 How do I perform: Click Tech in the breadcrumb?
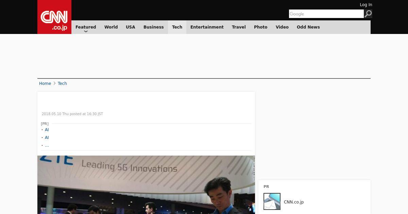click(62, 84)
